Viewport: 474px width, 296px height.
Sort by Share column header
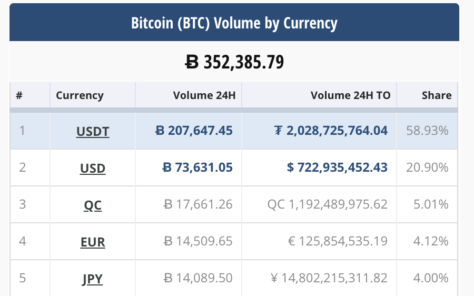point(437,95)
